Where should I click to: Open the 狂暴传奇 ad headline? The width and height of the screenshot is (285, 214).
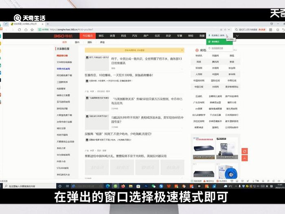[x=119, y=75]
